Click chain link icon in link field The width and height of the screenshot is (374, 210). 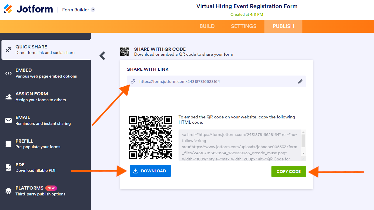point(133,81)
